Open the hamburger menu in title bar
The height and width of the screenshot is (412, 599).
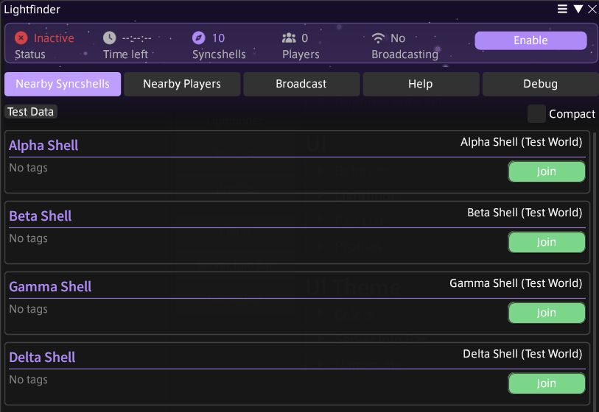(562, 9)
